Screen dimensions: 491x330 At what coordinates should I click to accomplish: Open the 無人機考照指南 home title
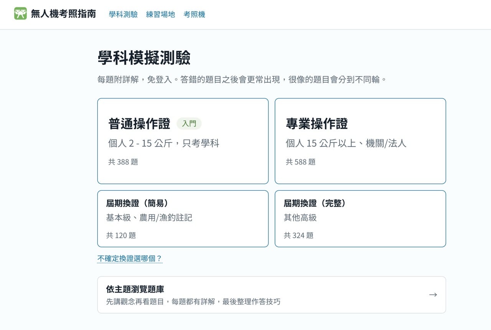pyautogui.click(x=63, y=14)
